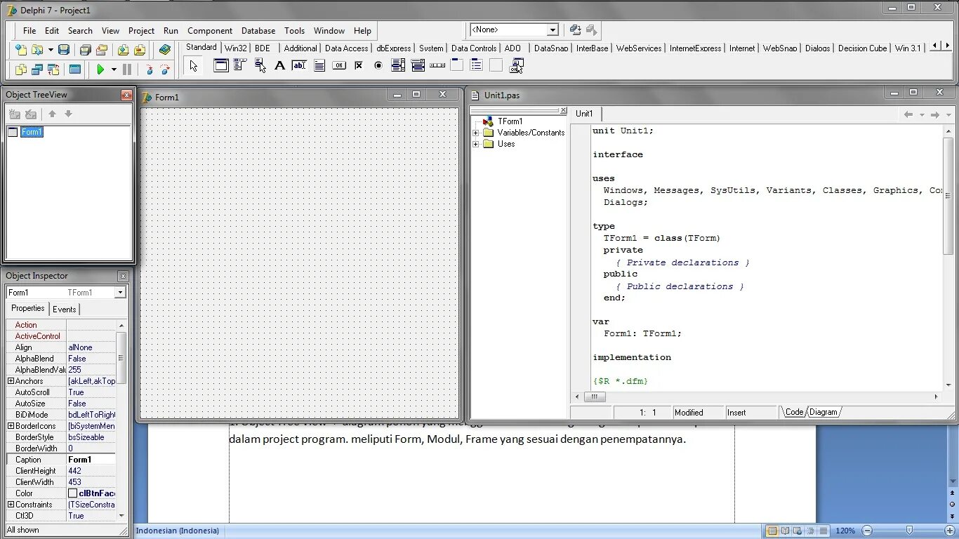Click the Save floppy disk icon

point(64,50)
